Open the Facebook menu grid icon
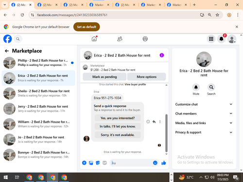This screenshot has height=182, width=243. tap(211, 39)
